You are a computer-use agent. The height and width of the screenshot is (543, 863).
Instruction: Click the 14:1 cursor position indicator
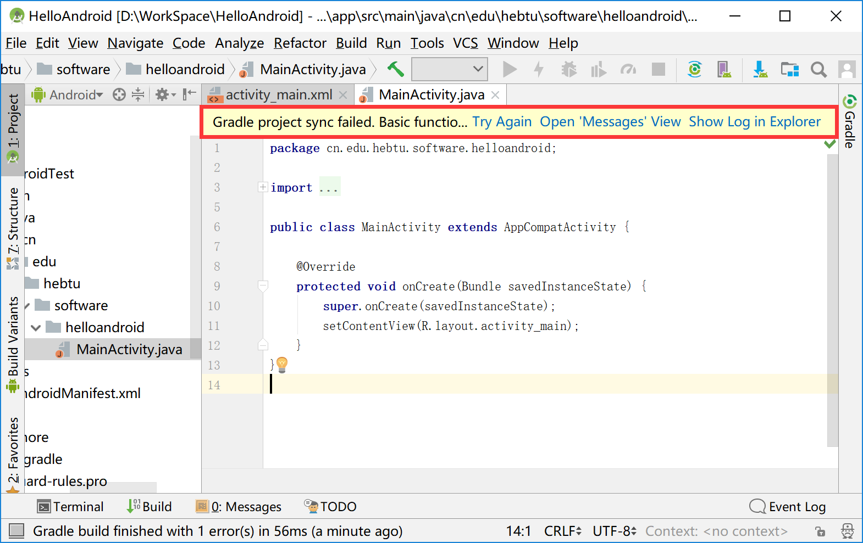click(x=519, y=531)
